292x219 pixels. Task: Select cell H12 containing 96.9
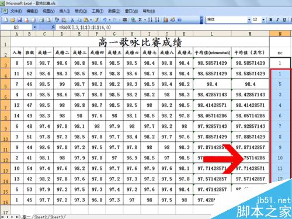[x=132, y=158]
